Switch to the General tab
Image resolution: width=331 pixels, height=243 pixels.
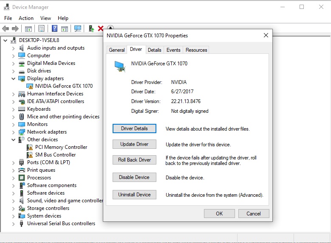116,50
